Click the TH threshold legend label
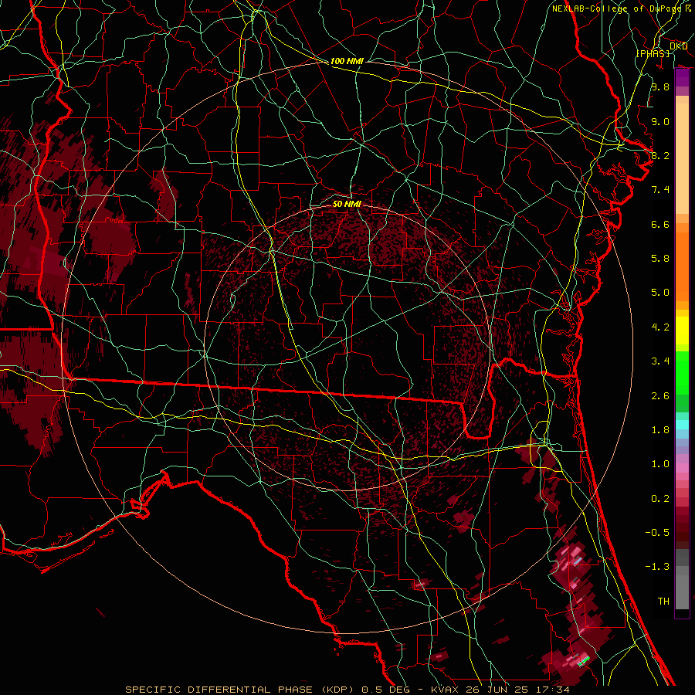 tap(663, 602)
